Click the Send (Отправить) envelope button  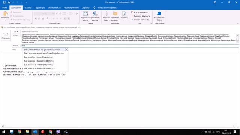6,35
